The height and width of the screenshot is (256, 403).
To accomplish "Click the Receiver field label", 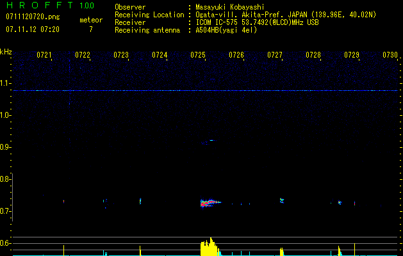I will click(x=130, y=22).
